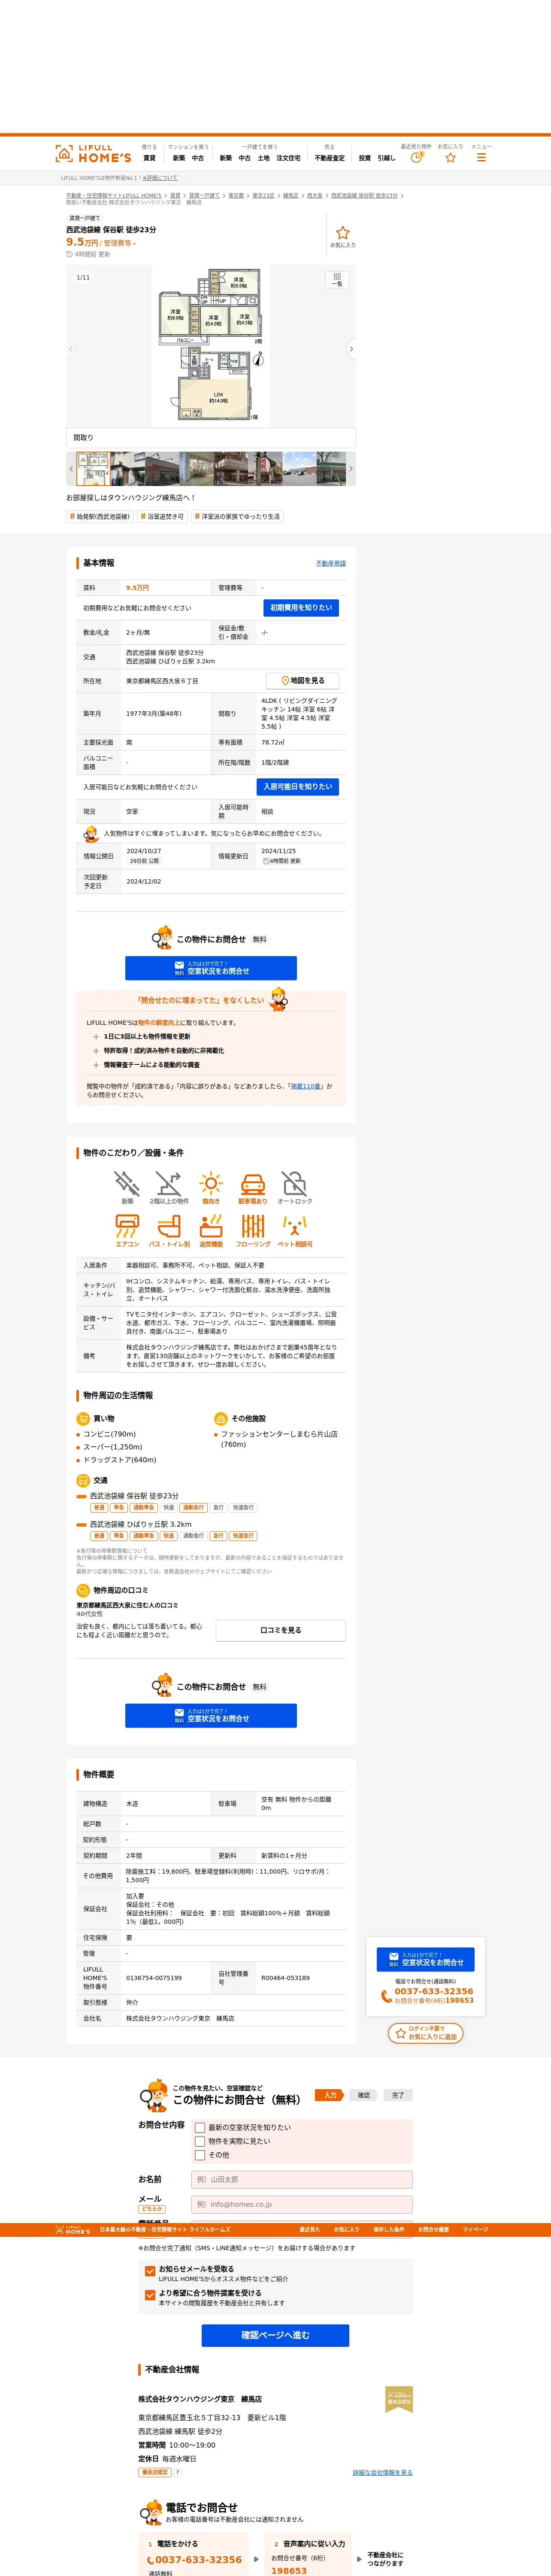Viewport: 551px width, 2576px height.
Task: Toggle お知らせメールを受取る checkbox
Action: pos(150,2271)
